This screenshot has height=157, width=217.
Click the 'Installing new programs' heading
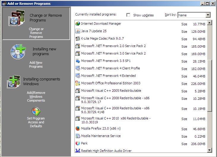click(45, 52)
